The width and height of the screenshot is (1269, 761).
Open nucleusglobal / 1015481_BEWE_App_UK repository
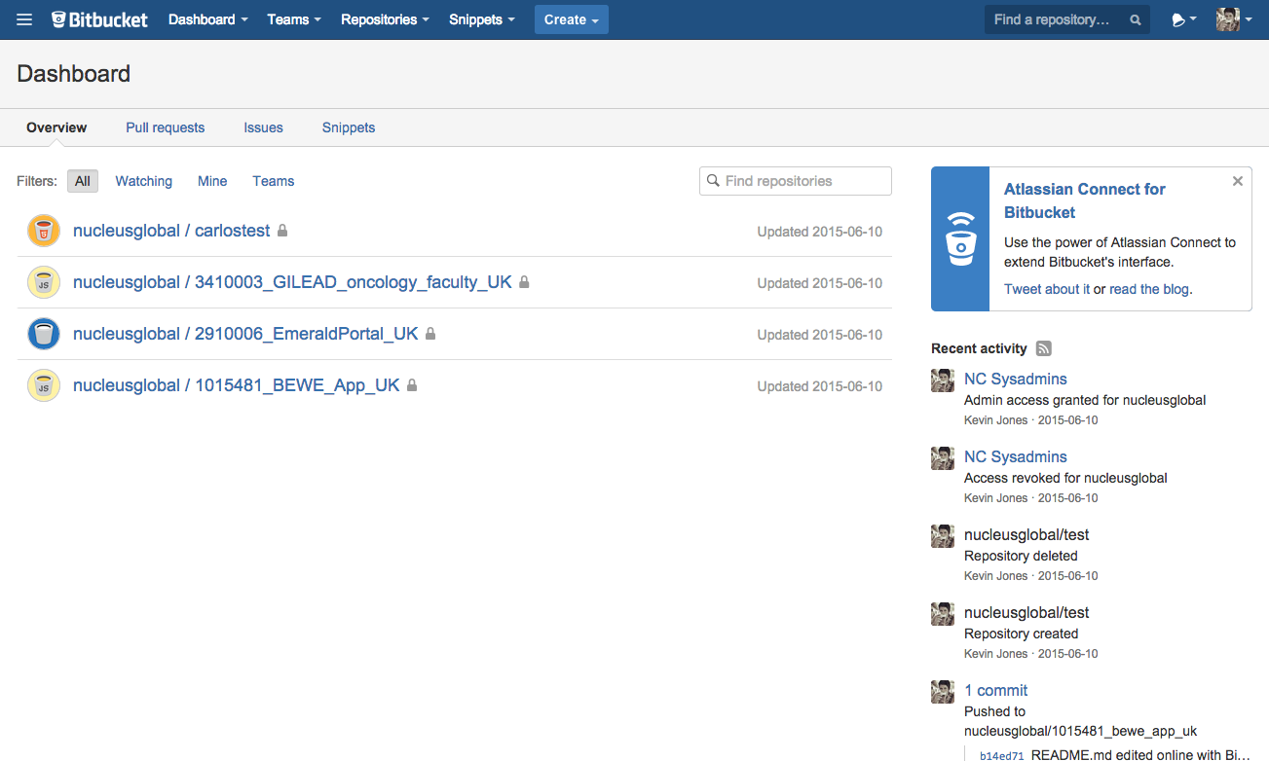[237, 385]
